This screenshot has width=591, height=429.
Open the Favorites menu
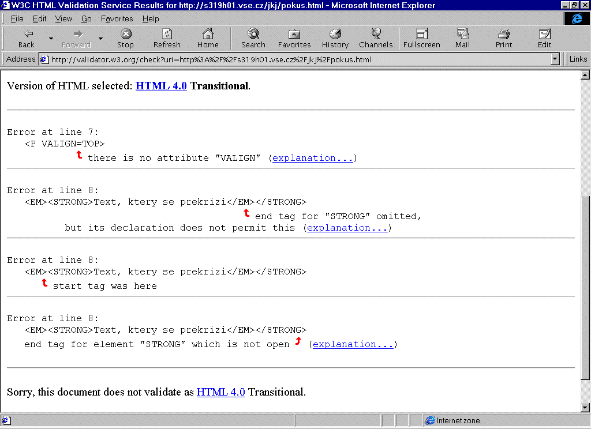pos(117,18)
